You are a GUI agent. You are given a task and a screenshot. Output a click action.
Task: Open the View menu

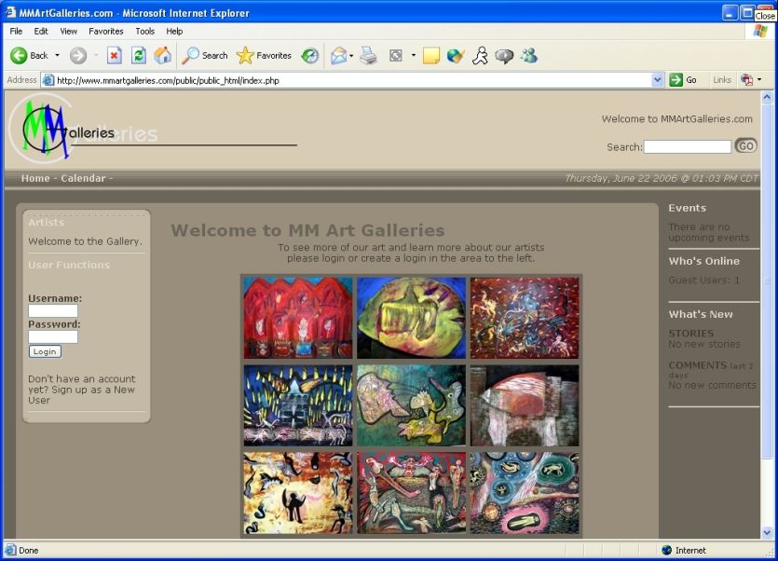pos(68,31)
